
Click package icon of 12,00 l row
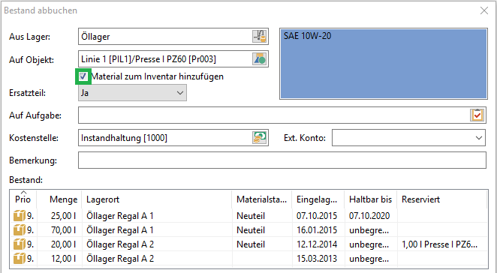click(x=19, y=259)
